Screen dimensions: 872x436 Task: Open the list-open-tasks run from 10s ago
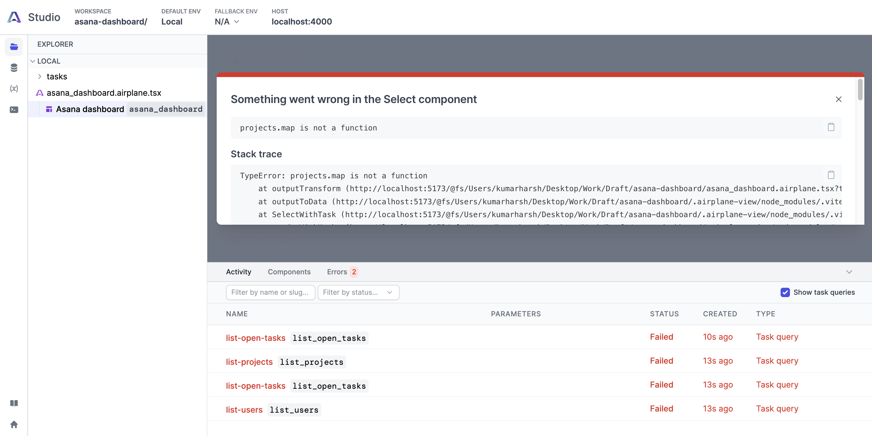click(x=256, y=338)
